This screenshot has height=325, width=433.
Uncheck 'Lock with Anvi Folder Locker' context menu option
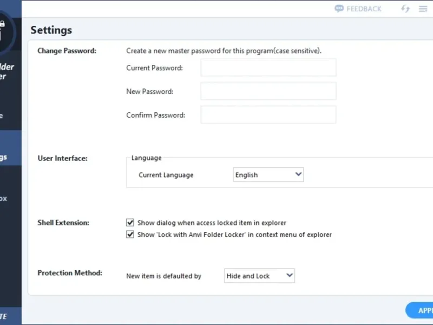(x=130, y=235)
